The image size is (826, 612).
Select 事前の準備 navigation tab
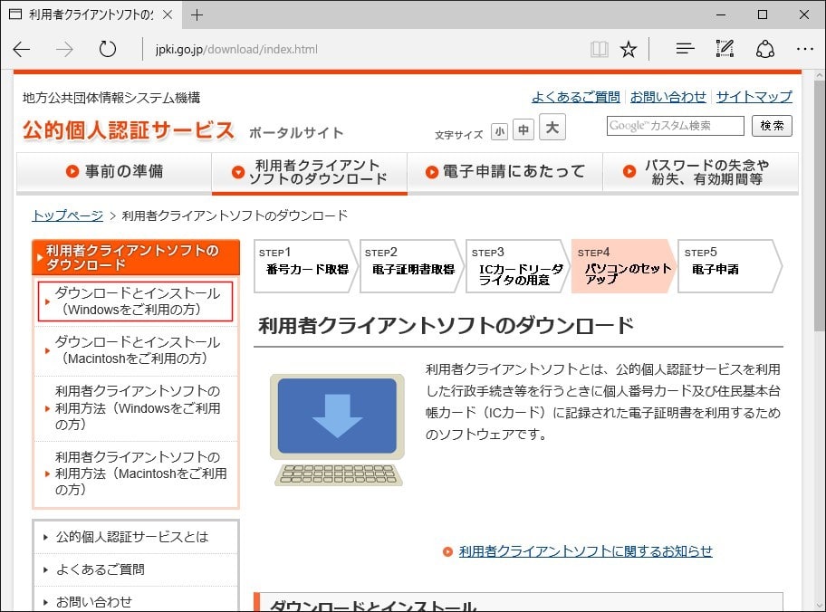pos(114,172)
